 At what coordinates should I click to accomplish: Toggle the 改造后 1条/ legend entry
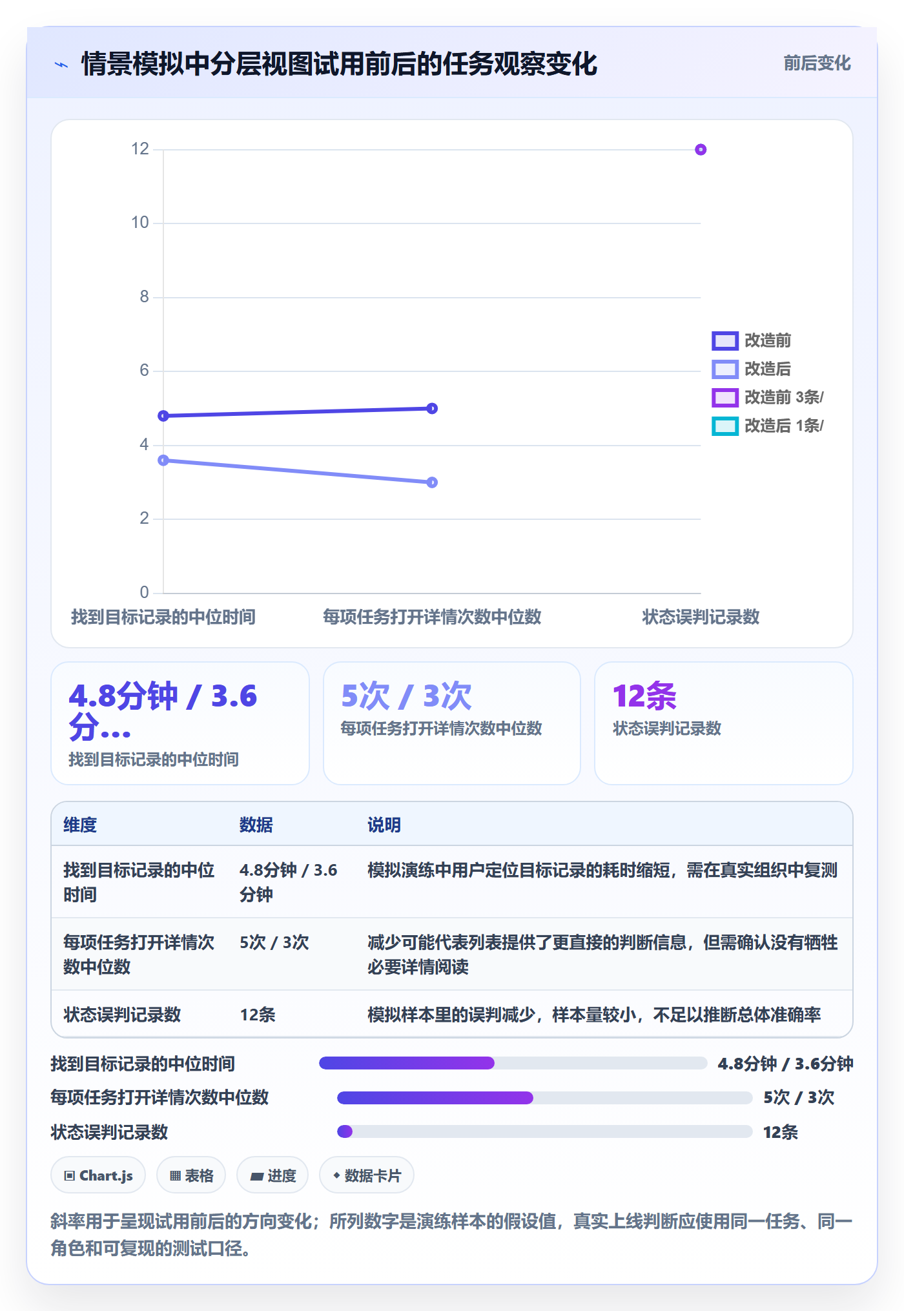768,426
